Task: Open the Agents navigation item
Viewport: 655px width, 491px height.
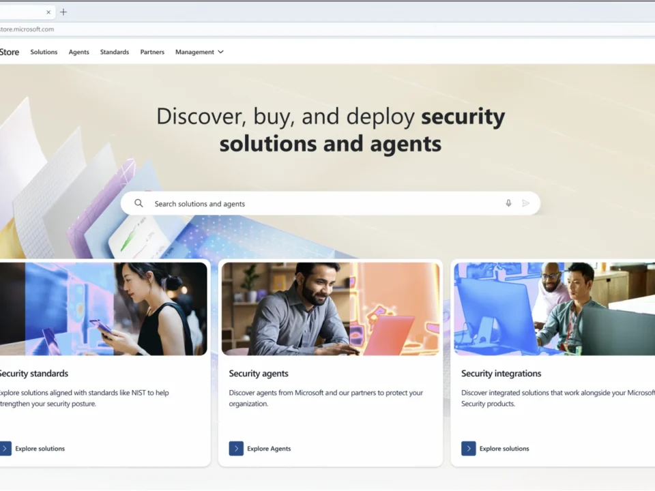Action: click(x=78, y=52)
